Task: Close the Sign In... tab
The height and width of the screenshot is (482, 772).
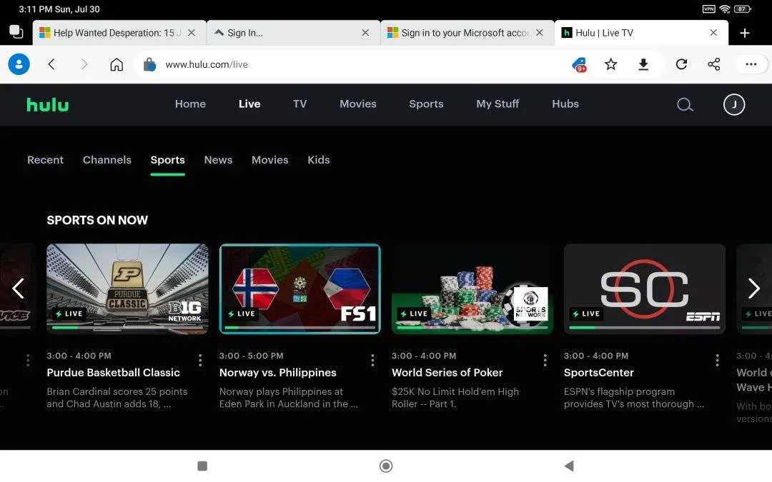Action: [x=365, y=32]
